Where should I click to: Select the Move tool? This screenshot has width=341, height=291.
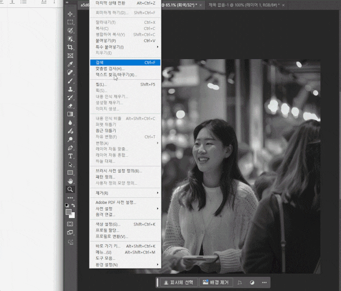click(x=70, y=14)
